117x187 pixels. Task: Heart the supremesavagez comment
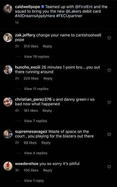pos(109,134)
